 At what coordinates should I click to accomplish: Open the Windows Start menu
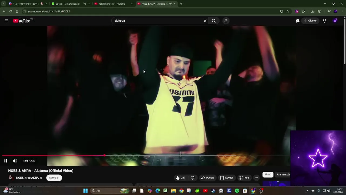85,191
